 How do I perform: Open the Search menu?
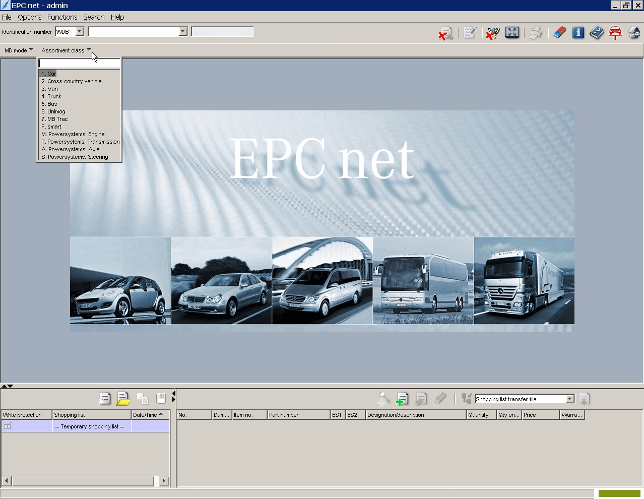click(x=94, y=17)
